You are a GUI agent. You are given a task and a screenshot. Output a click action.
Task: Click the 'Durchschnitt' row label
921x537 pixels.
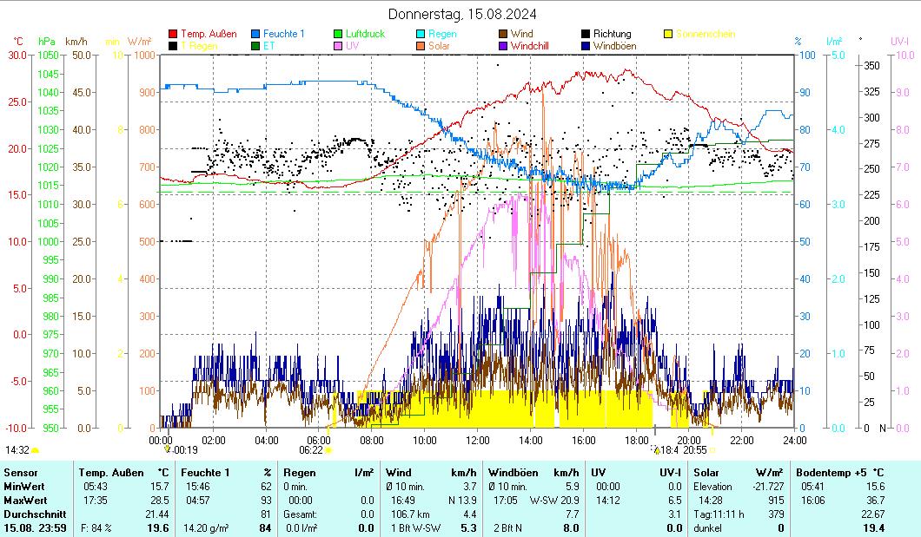(35, 514)
